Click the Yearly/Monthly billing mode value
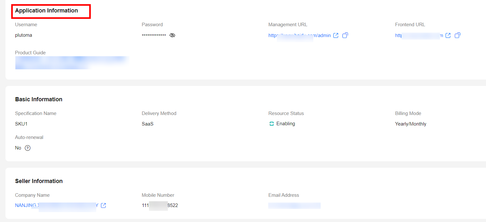Screen dimensions: 486x222 coord(411,124)
